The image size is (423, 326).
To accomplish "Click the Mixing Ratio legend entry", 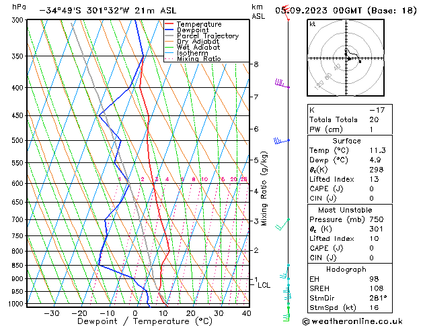I will coord(199,58).
